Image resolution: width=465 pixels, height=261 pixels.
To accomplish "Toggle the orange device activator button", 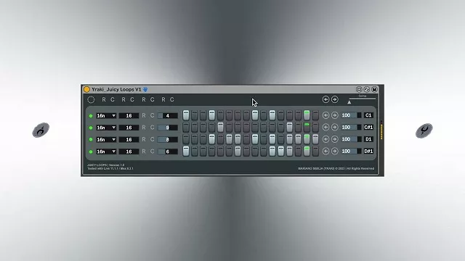I will 86,89.
